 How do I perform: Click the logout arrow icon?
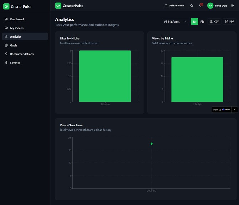point(233,6)
